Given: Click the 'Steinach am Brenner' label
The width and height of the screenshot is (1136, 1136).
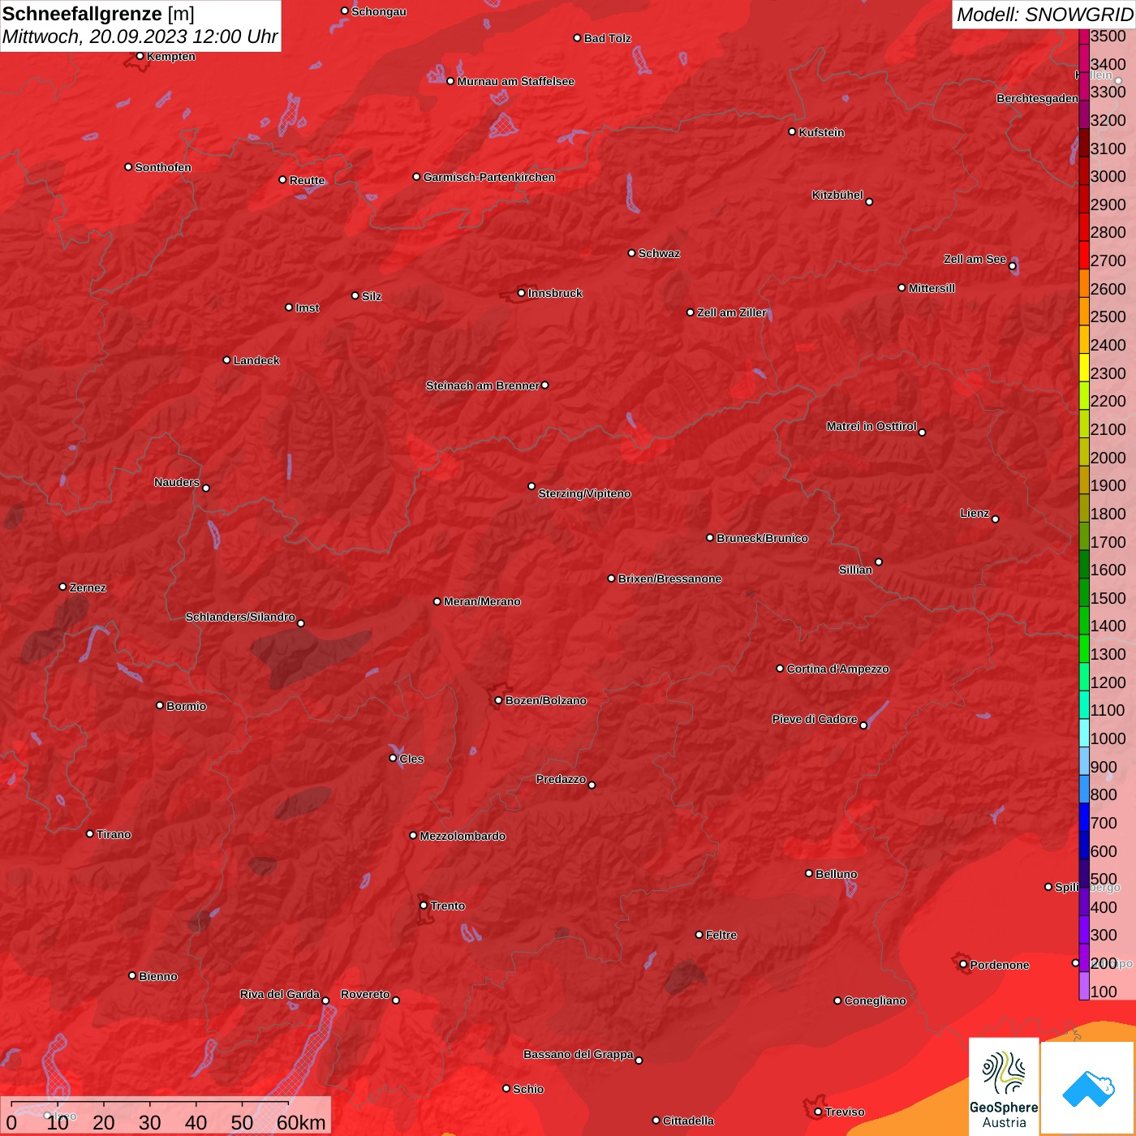Looking at the screenshot, I should tap(482, 385).
